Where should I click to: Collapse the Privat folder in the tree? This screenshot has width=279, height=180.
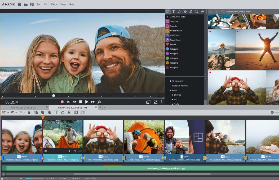tap(170, 90)
